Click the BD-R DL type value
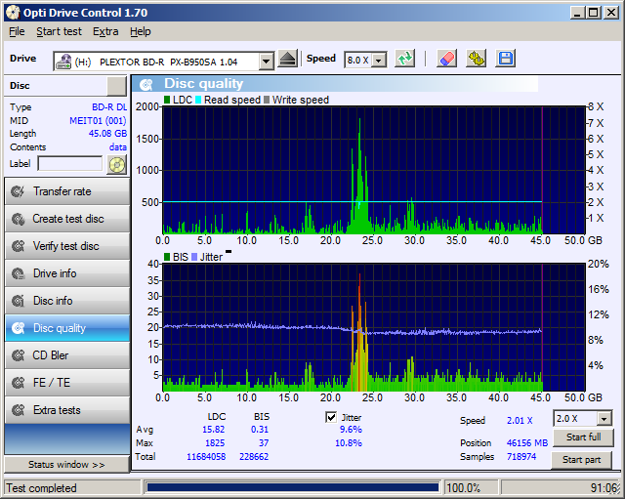625x499 pixels. pyautogui.click(x=109, y=107)
